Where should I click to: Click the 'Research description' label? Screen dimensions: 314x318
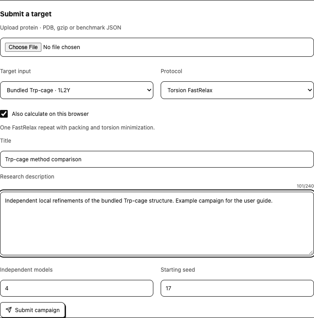tap(27, 177)
